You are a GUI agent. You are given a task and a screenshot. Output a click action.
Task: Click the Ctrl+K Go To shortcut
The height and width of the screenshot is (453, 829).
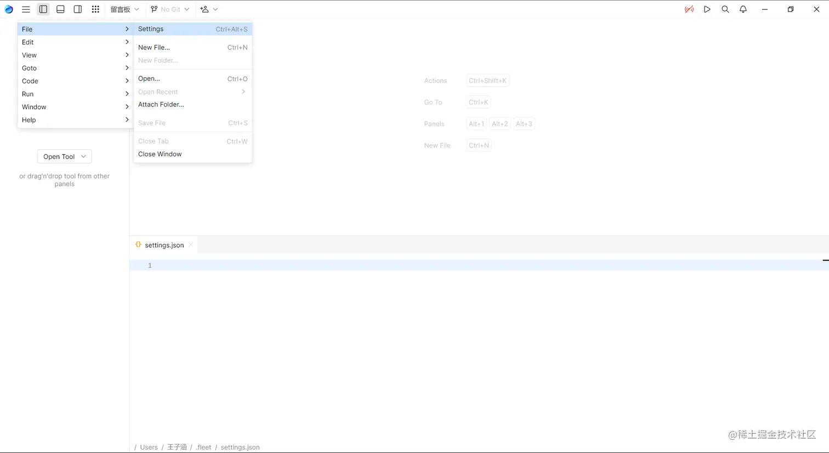479,102
